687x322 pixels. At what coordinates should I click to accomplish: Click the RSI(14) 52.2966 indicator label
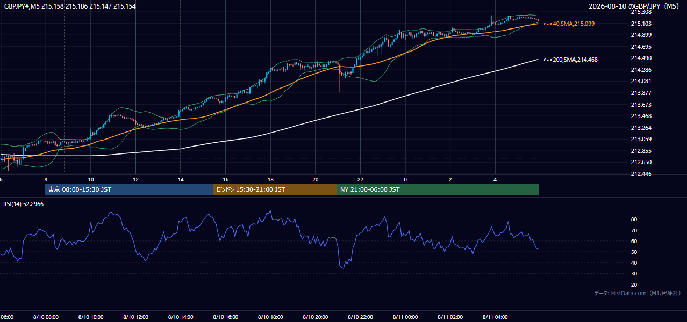coord(24,204)
